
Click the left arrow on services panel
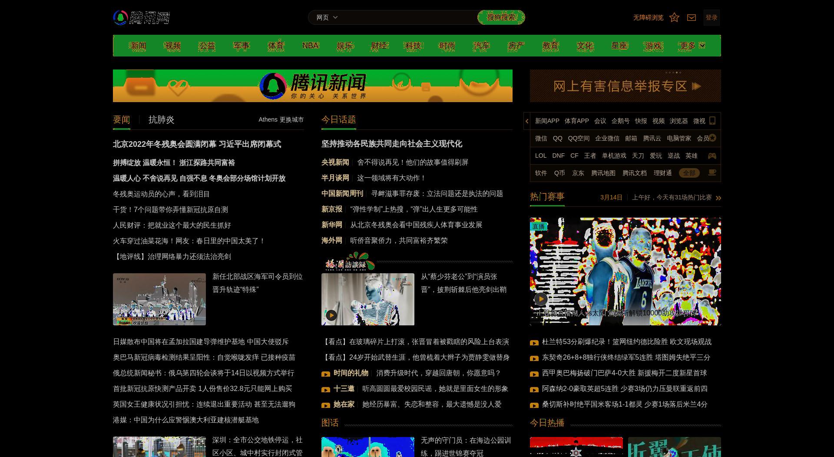coord(527,121)
